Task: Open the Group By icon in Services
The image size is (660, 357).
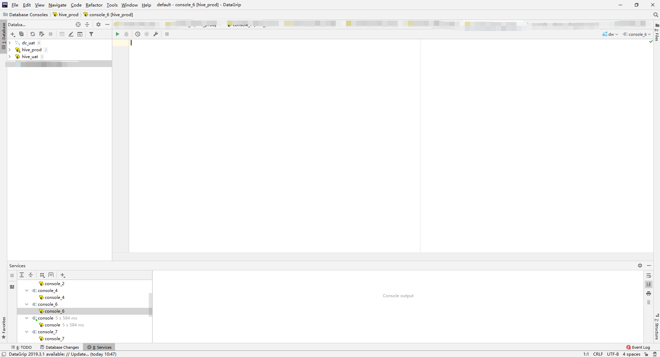Action: point(42,275)
